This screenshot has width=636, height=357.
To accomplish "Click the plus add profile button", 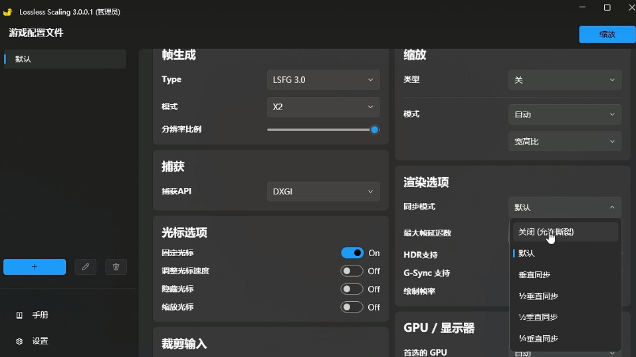I will (x=35, y=267).
